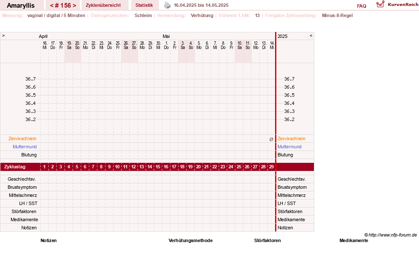Screen dimensions: 419x257
Task: Click the left LH / SST row label
Action: click(28, 203)
